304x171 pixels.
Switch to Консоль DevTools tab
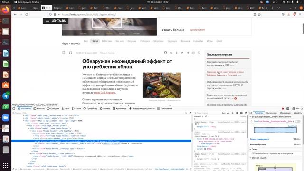[39, 109]
